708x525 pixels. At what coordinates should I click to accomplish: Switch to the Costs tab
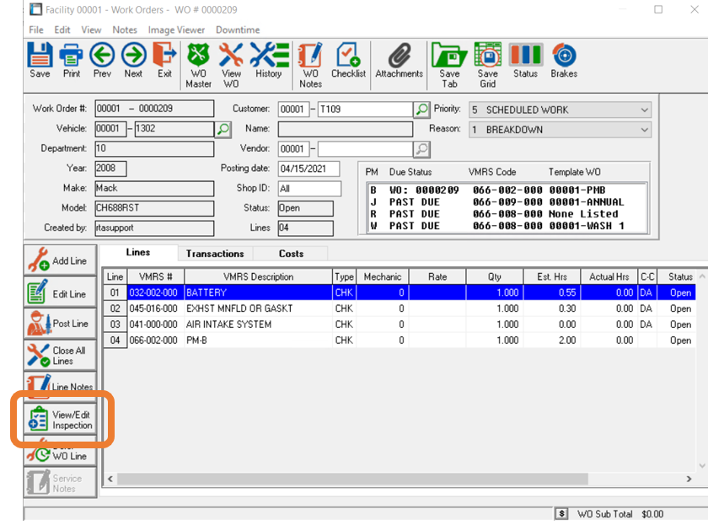pyautogui.click(x=291, y=254)
